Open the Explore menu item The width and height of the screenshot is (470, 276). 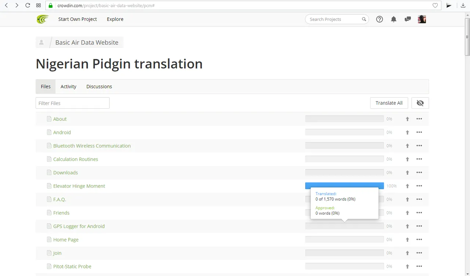[x=115, y=19]
